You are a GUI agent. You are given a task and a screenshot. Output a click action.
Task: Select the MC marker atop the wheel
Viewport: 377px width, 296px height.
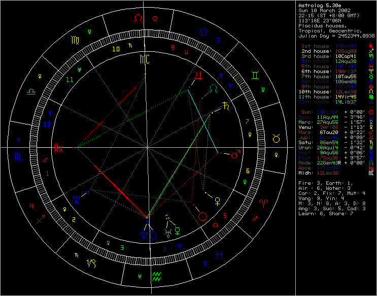pos(146,58)
